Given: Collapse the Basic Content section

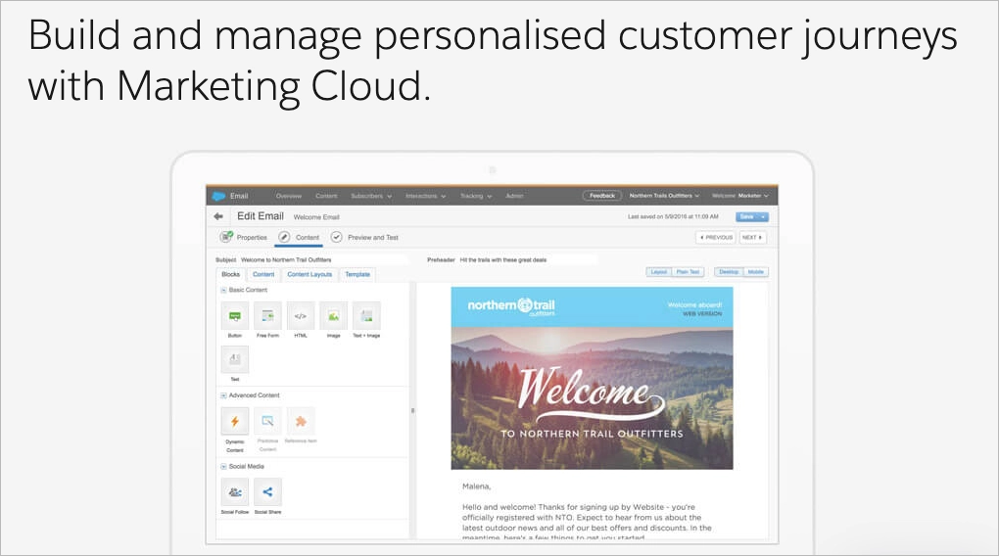Looking at the screenshot, I should (x=223, y=290).
